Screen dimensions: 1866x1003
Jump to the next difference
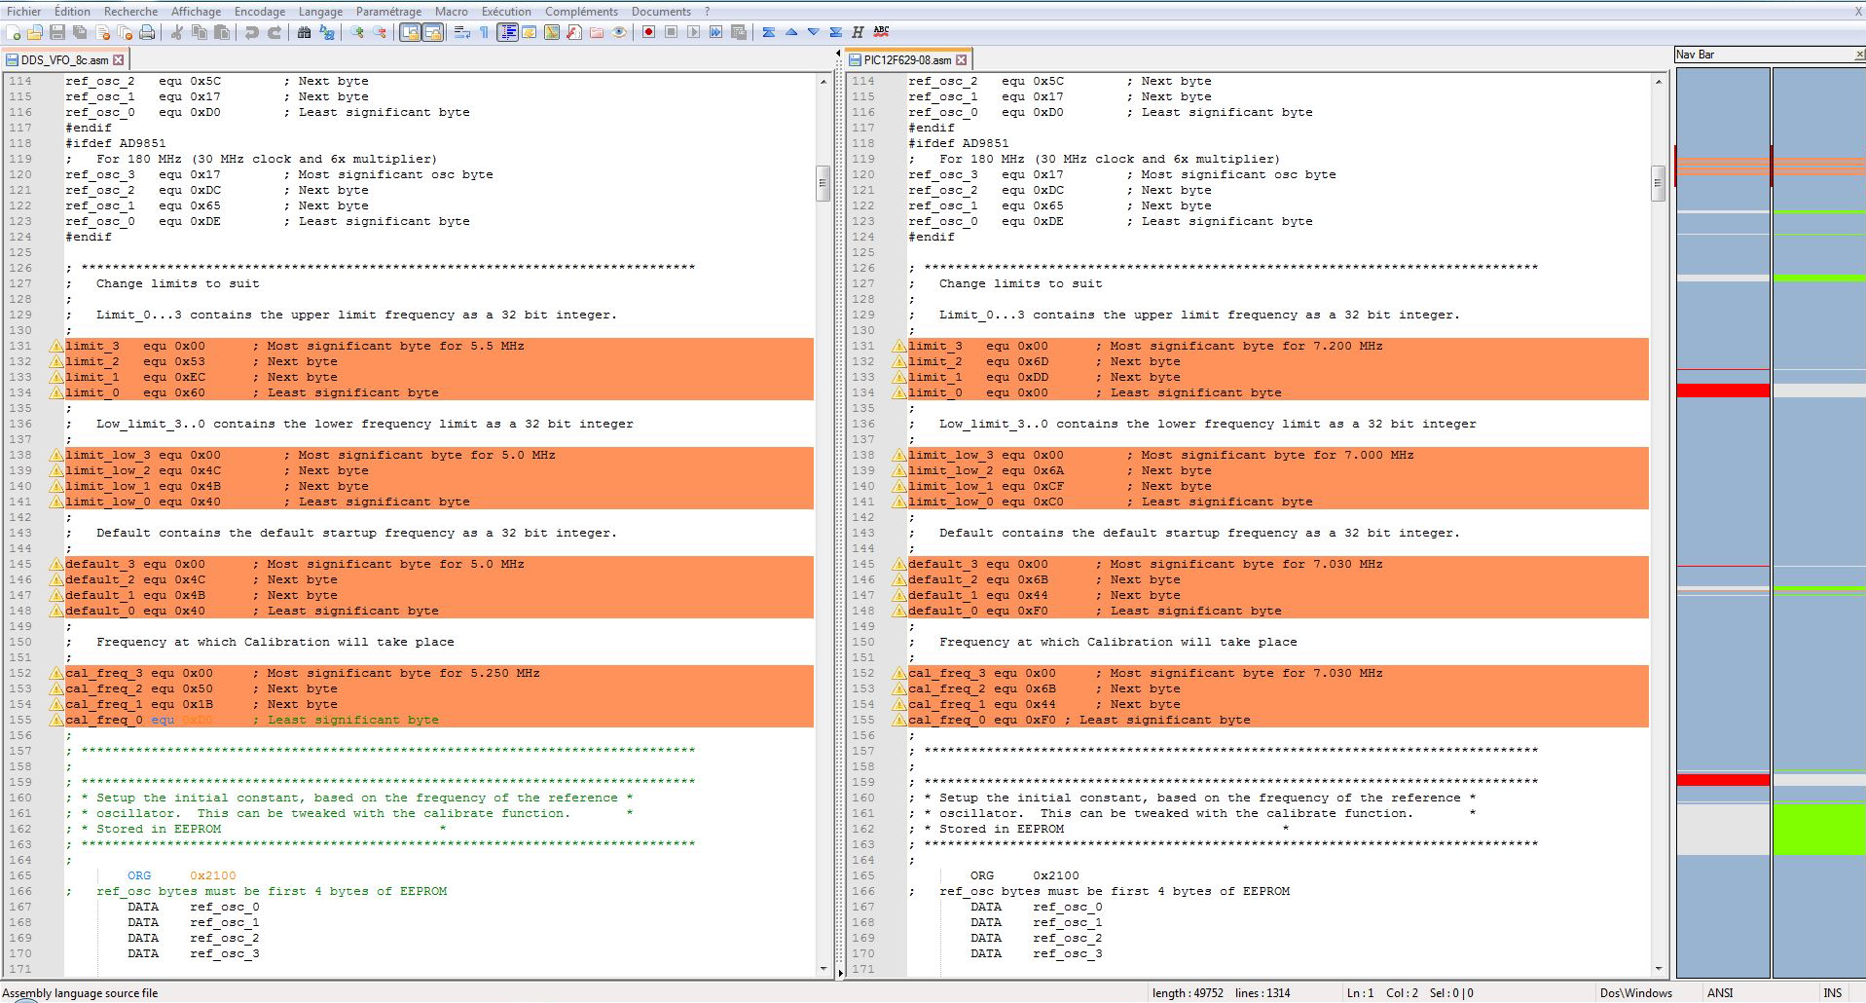(x=813, y=32)
